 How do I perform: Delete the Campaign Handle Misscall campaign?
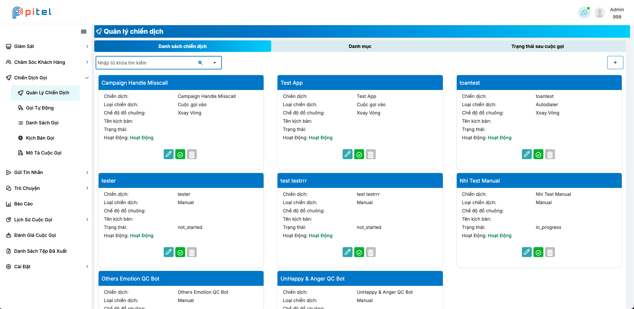tap(192, 154)
